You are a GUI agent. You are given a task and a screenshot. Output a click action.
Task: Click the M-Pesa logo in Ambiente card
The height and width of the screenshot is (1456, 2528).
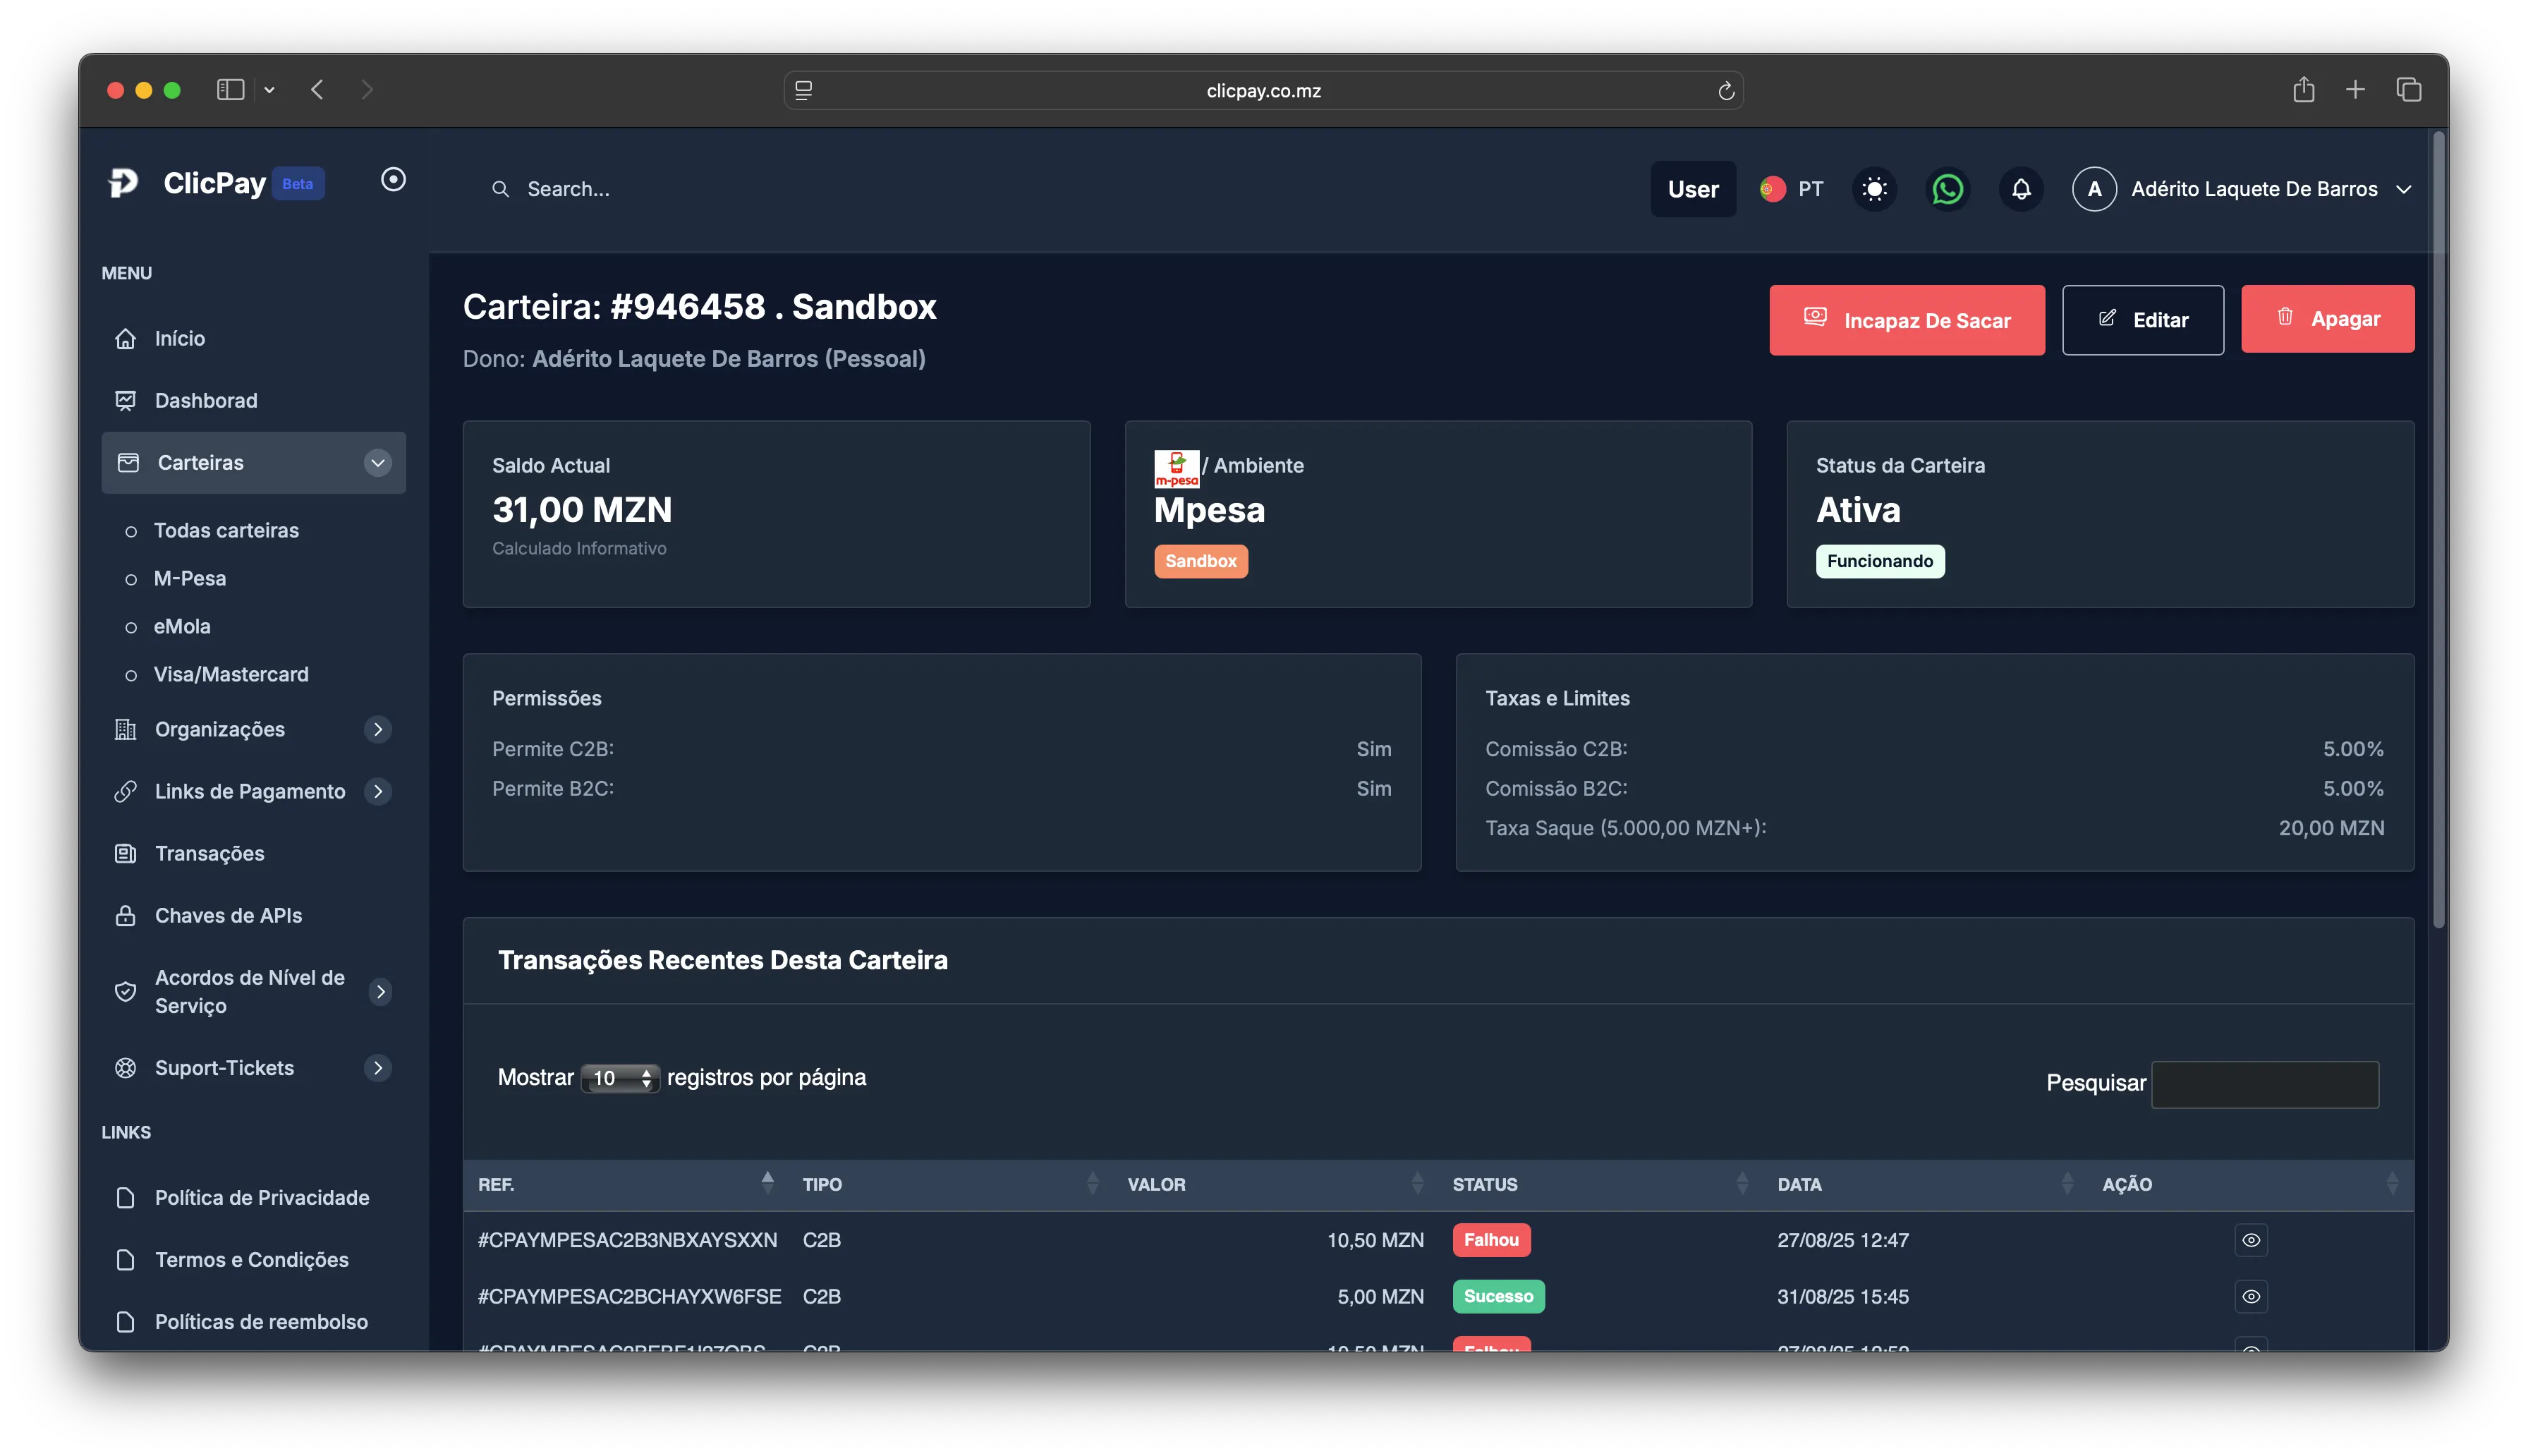1177,469
